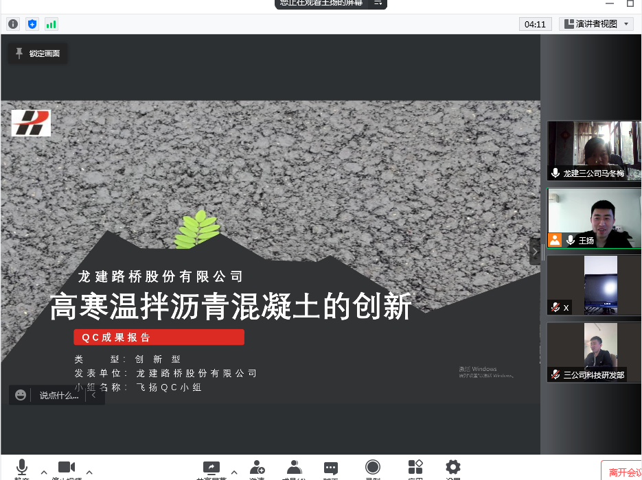
Task: Check the green network signal indicator
Action: pyautogui.click(x=51, y=24)
